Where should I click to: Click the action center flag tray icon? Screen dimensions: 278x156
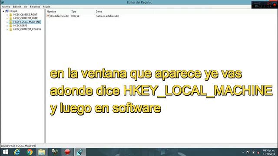coord(248,152)
